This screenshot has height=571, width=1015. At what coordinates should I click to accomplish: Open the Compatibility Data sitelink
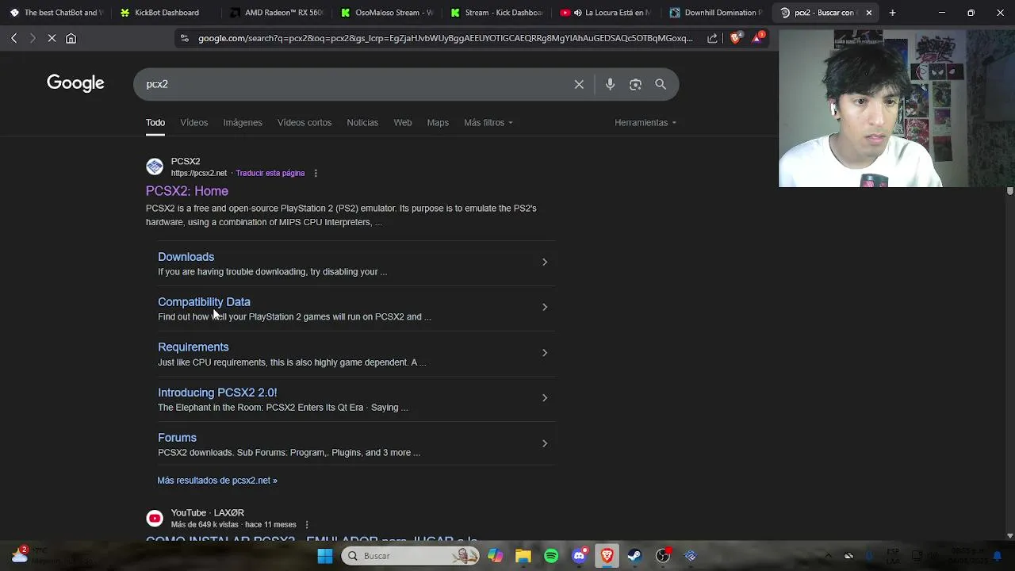[x=204, y=302]
